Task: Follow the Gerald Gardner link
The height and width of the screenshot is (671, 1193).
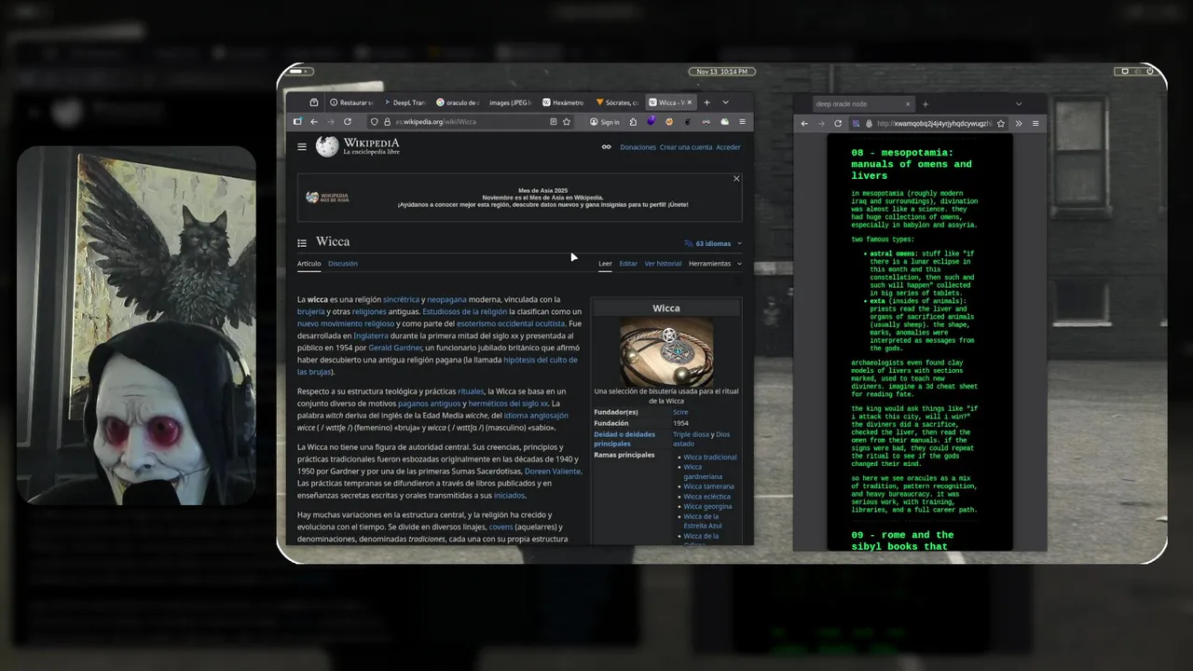Action: click(x=395, y=348)
